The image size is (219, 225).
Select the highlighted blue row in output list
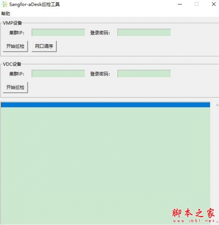click(x=106, y=104)
